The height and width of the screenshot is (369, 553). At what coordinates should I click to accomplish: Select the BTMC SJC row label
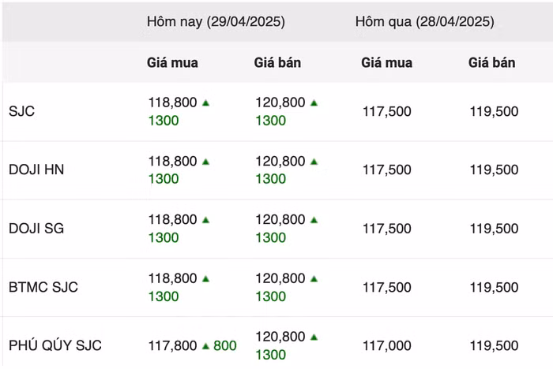[x=43, y=287]
